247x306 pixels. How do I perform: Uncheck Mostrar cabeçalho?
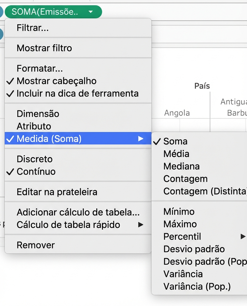56,81
